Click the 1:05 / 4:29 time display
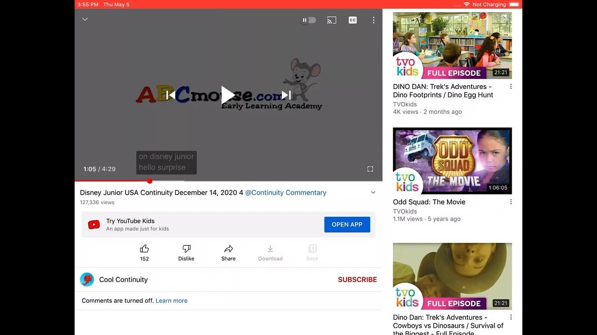The image size is (597, 335). pos(99,169)
